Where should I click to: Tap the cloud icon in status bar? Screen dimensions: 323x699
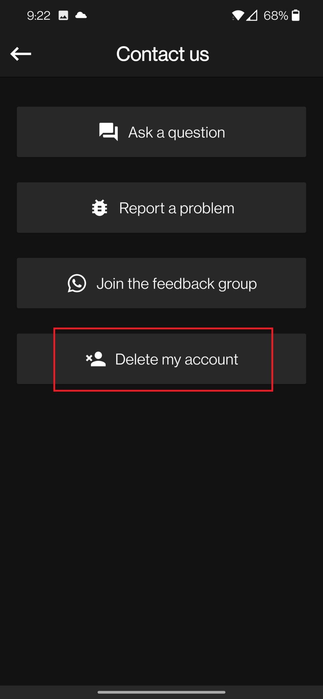81,15
